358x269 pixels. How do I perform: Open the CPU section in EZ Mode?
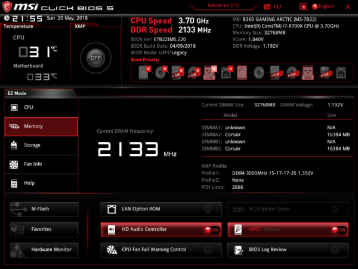[x=41, y=107]
